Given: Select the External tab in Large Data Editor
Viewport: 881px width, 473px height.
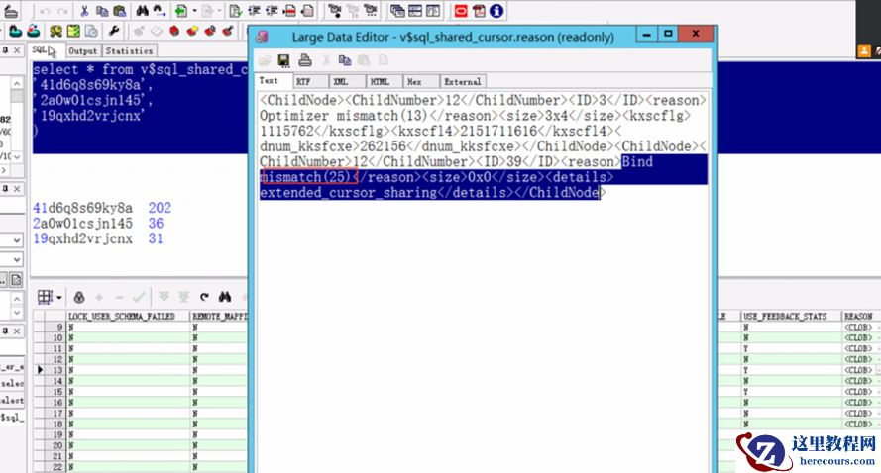Looking at the screenshot, I should tap(462, 82).
